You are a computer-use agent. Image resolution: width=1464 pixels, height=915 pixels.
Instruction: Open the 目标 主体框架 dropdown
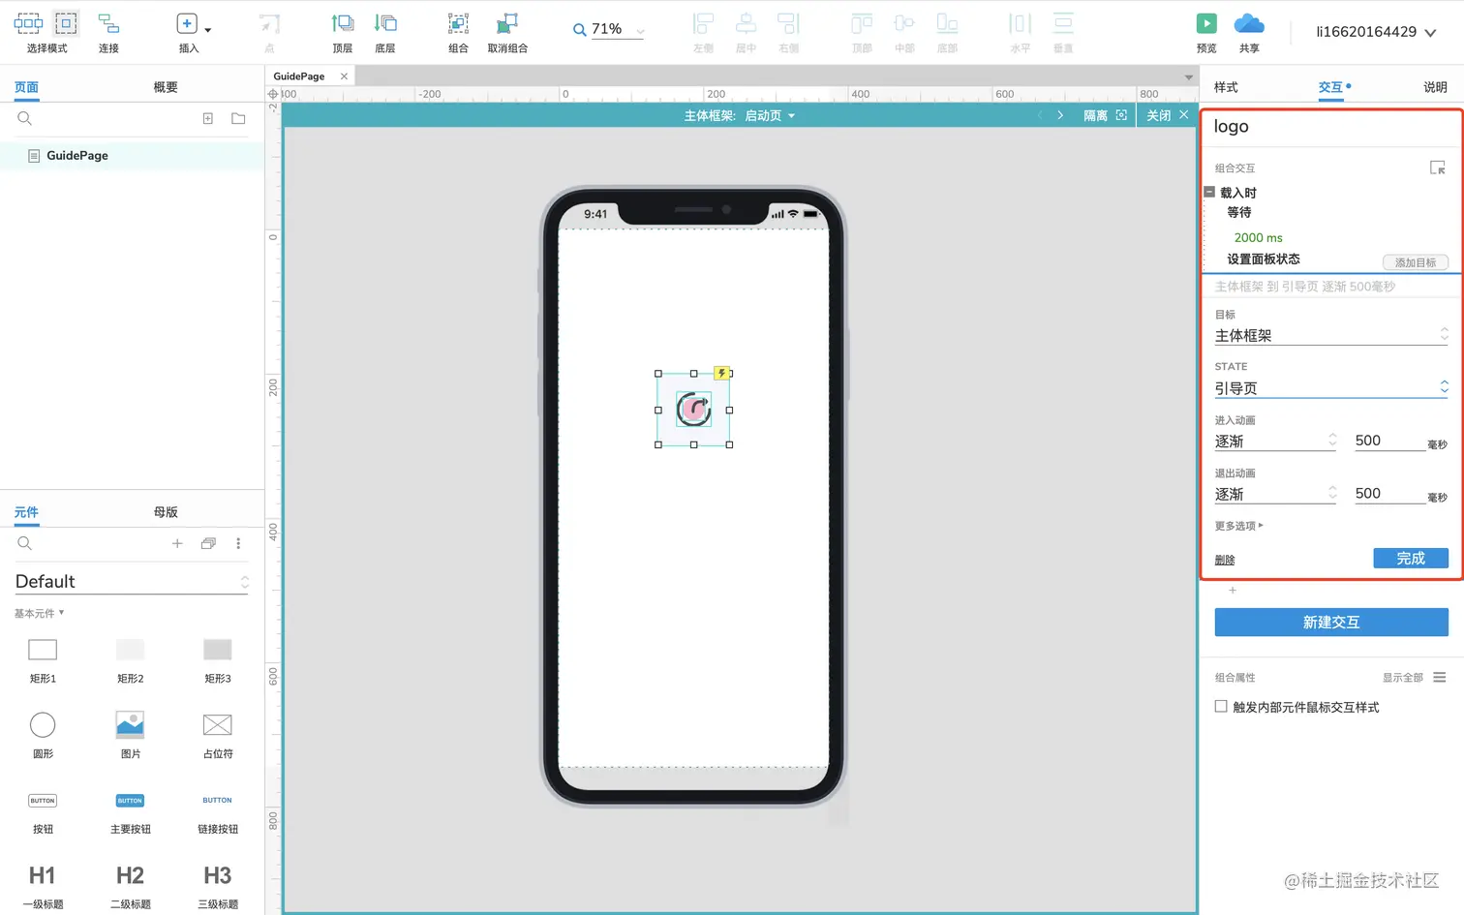click(x=1331, y=335)
